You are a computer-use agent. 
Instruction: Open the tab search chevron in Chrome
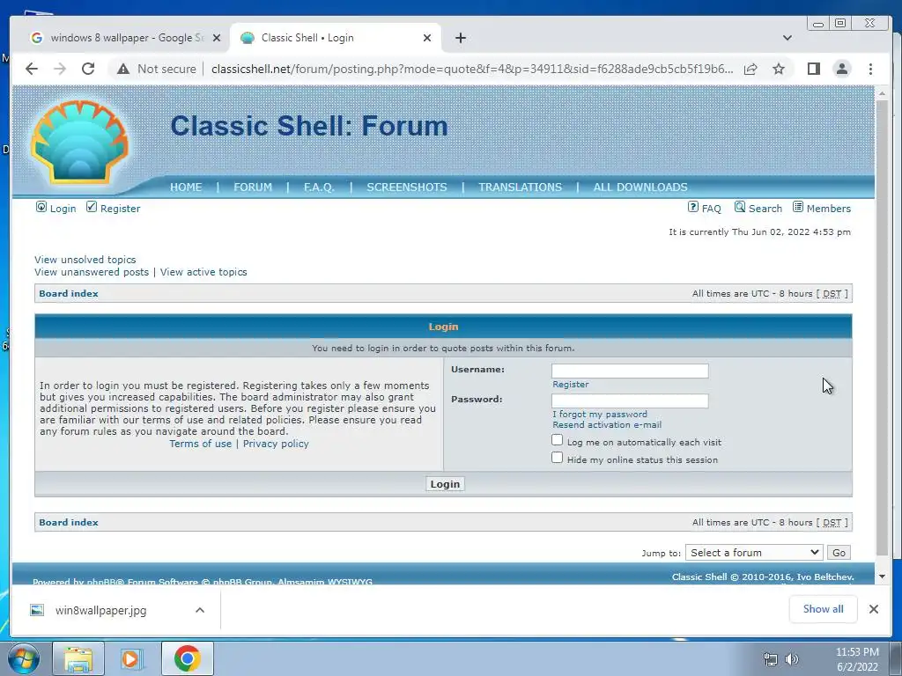787,38
